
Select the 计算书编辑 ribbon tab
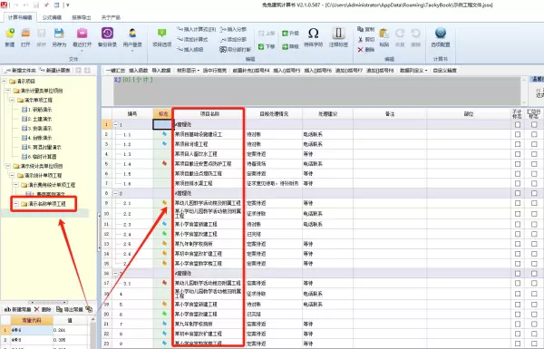click(20, 17)
